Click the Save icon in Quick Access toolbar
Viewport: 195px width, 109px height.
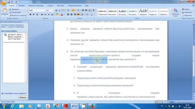(x=9, y=2)
